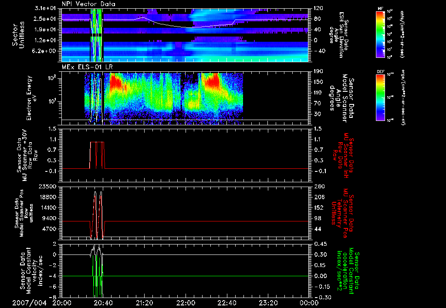Click the 9400 scanner position tick
The width and height of the screenshot is (446, 308).
(x=50, y=218)
